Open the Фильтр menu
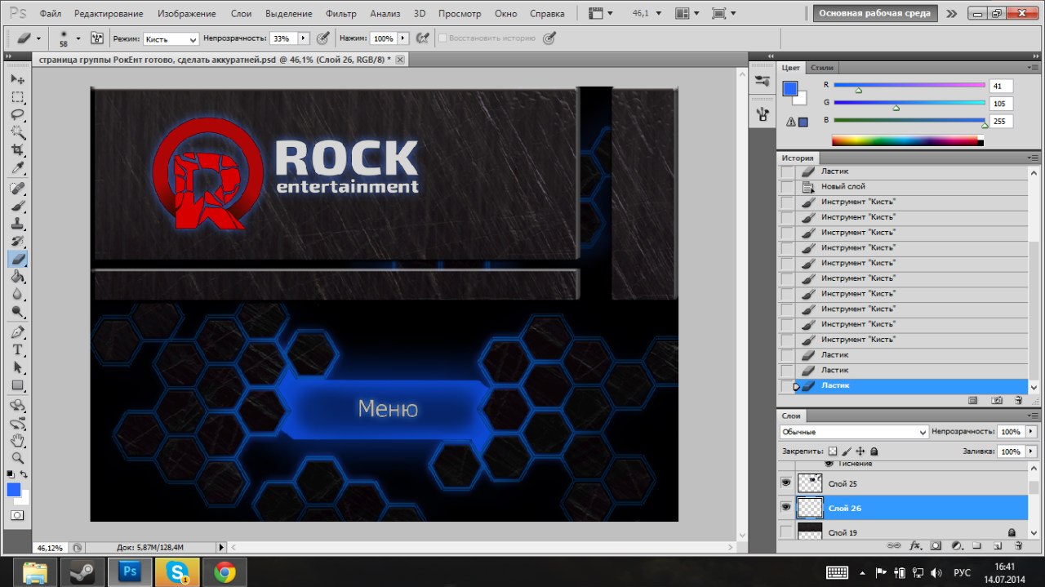This screenshot has width=1045, height=587. coord(340,14)
